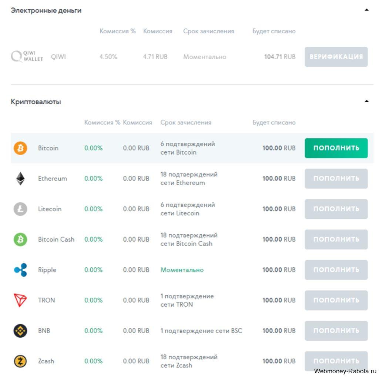Click ПОПОЛНИТЬ in the BNB row
Screen dimensions: 379x377
(336, 331)
